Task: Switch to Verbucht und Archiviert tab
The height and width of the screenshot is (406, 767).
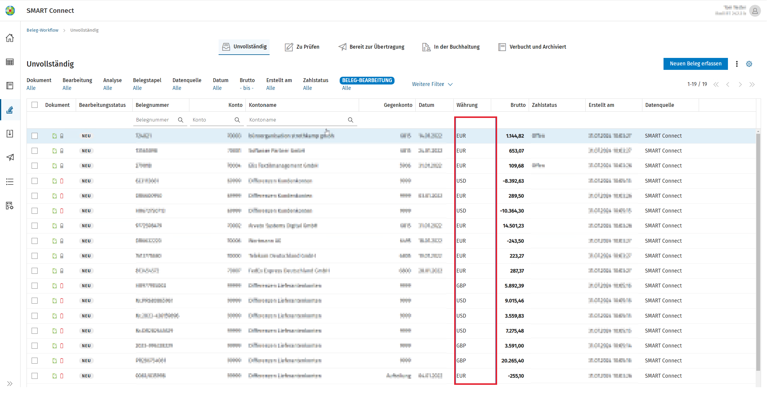Action: [x=532, y=47]
